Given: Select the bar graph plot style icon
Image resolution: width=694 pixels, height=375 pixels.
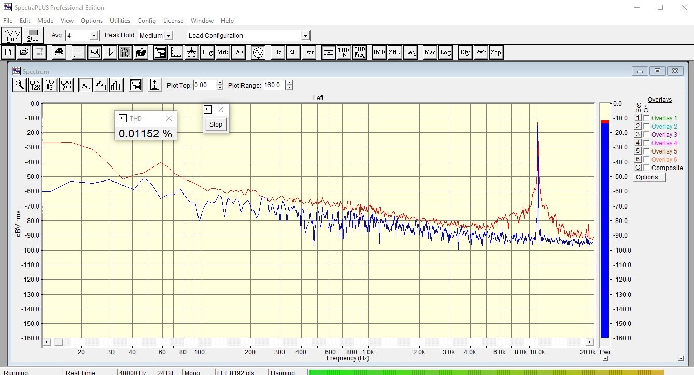Looking at the screenshot, I should (117, 85).
